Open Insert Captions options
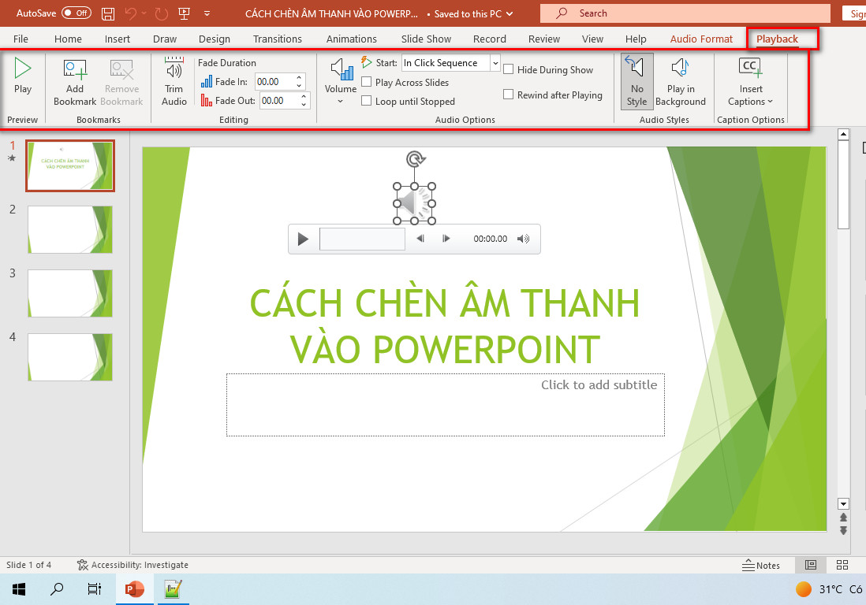This screenshot has width=866, height=605. (x=750, y=82)
